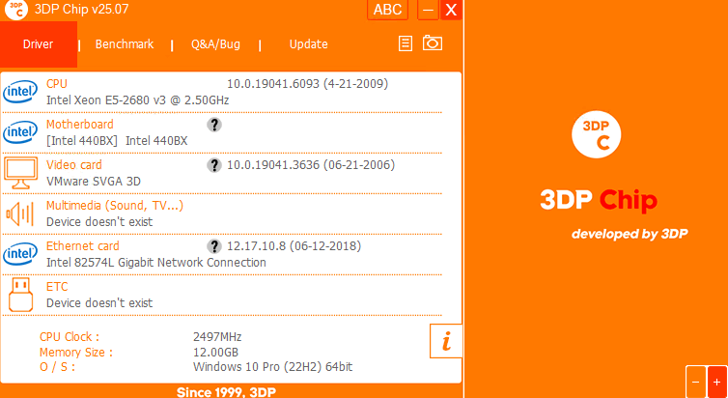Click the question mark beside Video card
The width and height of the screenshot is (728, 398).
point(214,165)
